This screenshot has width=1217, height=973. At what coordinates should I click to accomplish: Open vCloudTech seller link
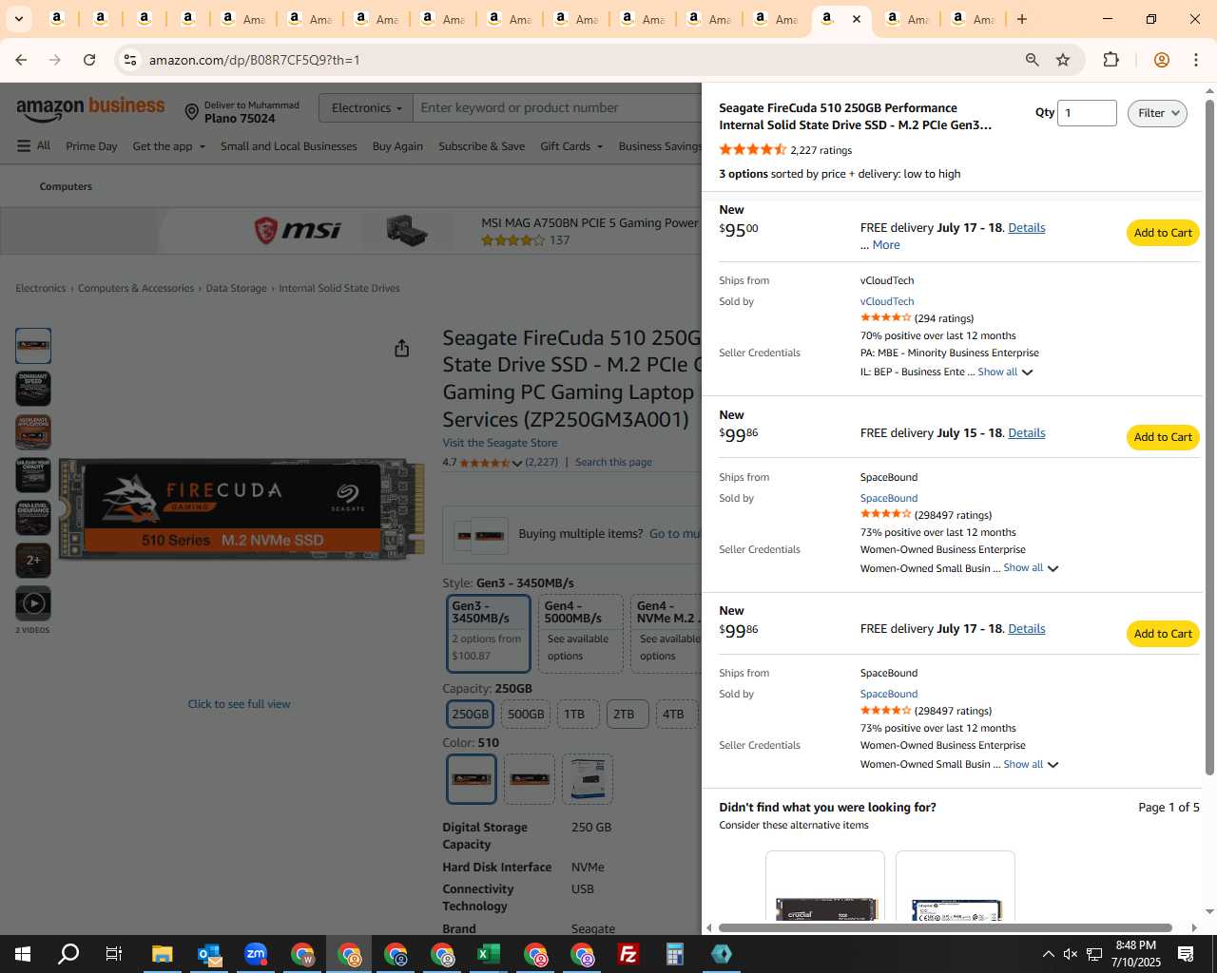[887, 301]
